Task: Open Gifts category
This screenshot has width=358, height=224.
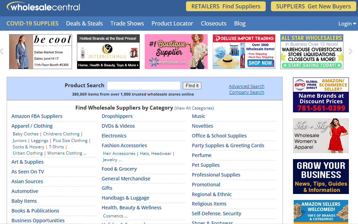Action: coord(107,188)
